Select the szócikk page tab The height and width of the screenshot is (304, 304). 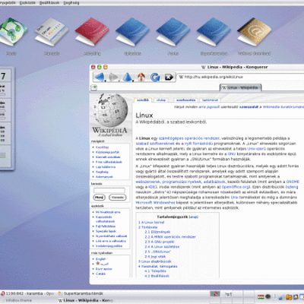pyautogui.click(x=143, y=100)
